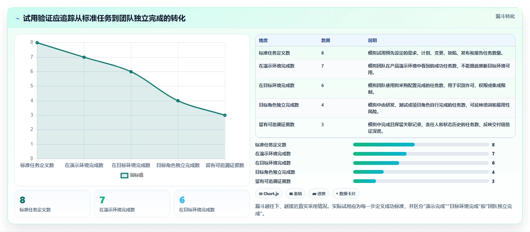Click the description starting 模拟中完成且保留关联记录
Viewport: 530px width, 232px height.
[x=439, y=128]
